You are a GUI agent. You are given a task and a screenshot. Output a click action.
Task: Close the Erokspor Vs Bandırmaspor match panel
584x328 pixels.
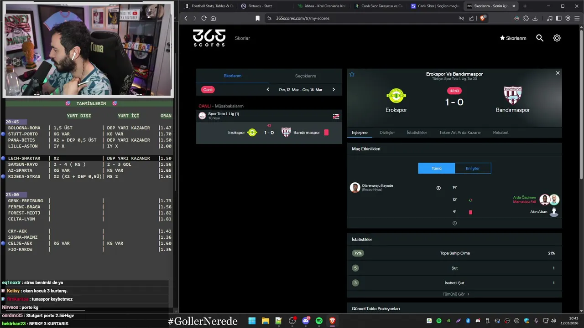coord(558,73)
